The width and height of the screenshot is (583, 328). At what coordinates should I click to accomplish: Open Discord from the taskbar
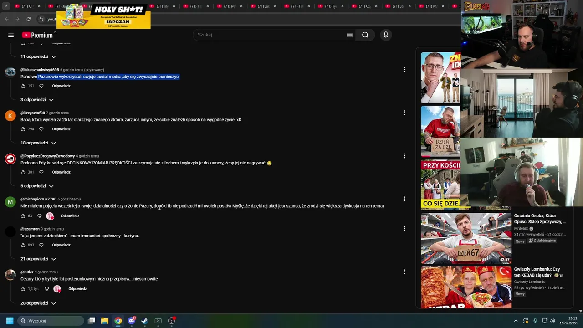pos(132,321)
